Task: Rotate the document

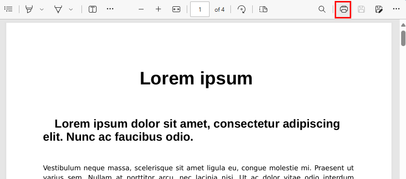Action: [242, 9]
